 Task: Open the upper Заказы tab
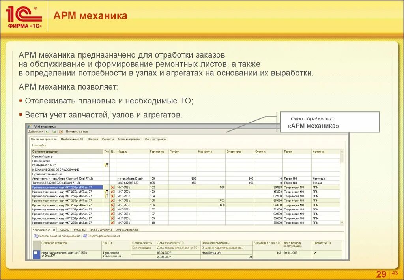pos(93,139)
